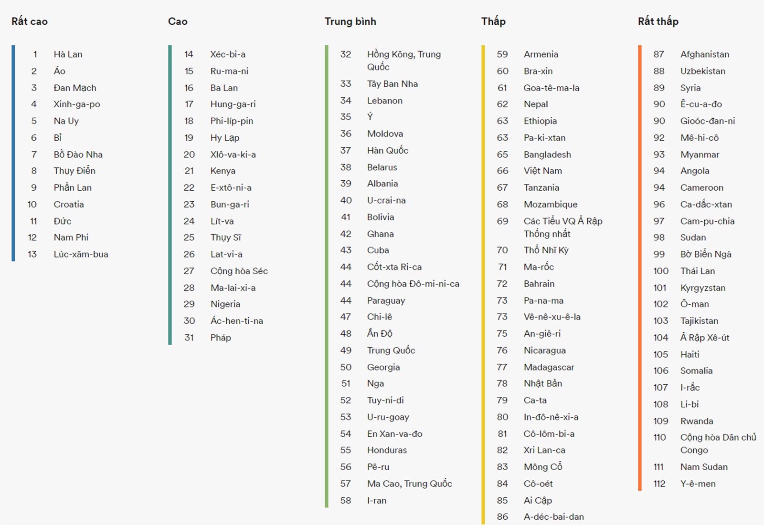Viewport: 764px width, 525px height.
Task: Click the yellow bar beside Thấp list
Action: click(483, 286)
